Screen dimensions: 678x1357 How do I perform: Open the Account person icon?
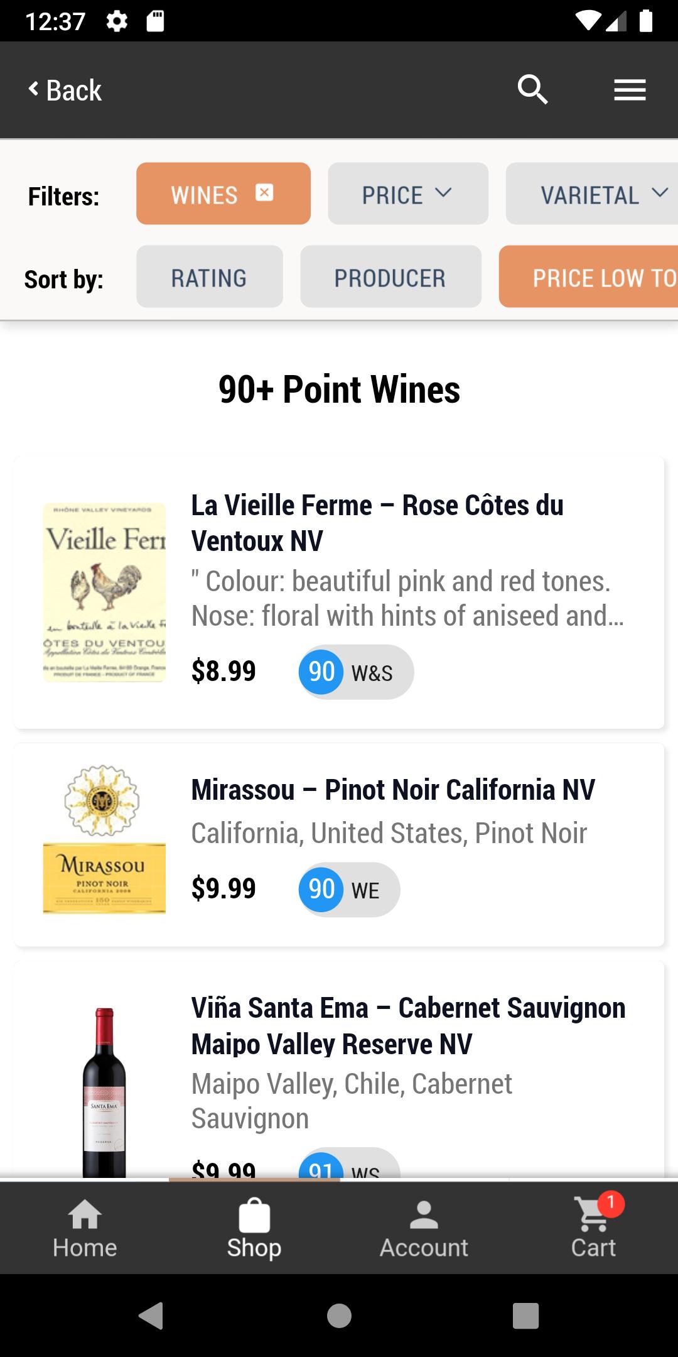coord(424,1214)
